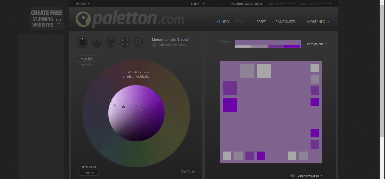Viewport: 385px width, 179px height.
Task: Click the opposite hue link
Action: click(87, 65)
